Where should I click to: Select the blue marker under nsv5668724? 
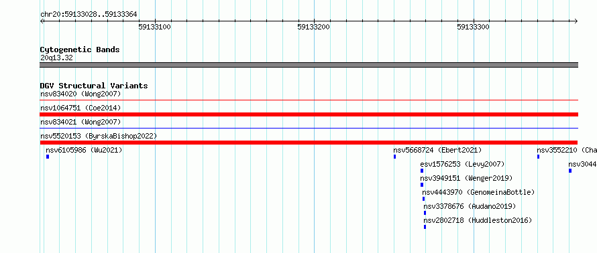[395, 157]
